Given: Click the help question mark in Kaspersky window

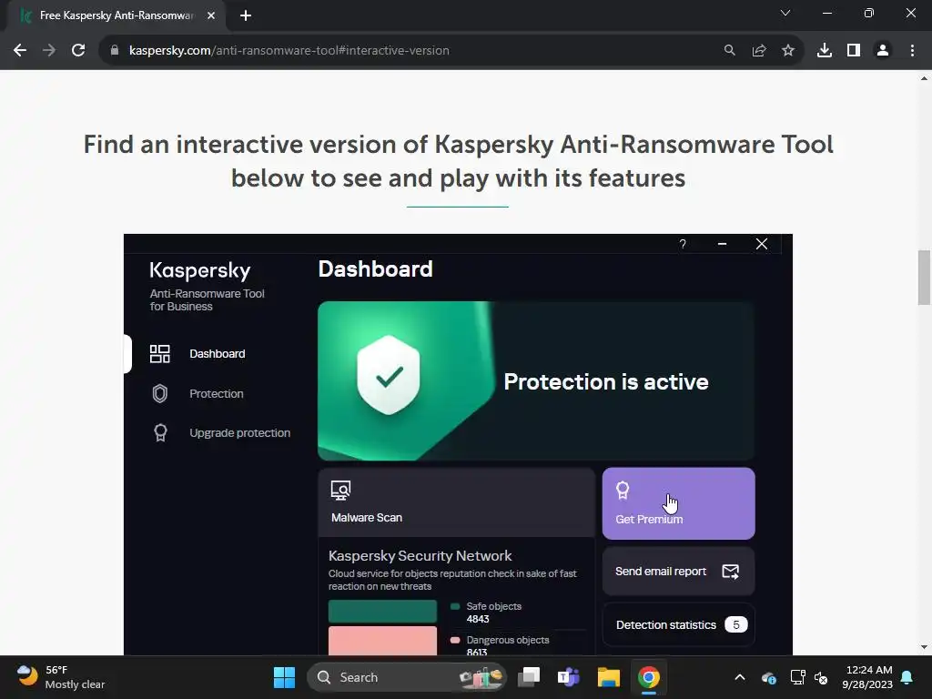Looking at the screenshot, I should (683, 244).
